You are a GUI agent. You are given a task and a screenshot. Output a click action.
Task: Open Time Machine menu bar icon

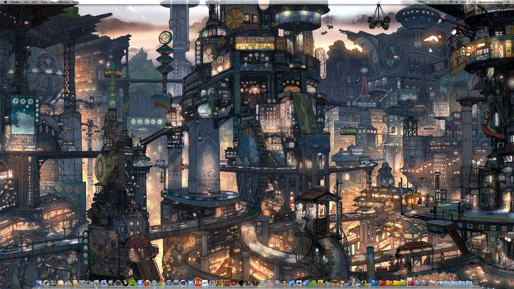pos(439,2)
